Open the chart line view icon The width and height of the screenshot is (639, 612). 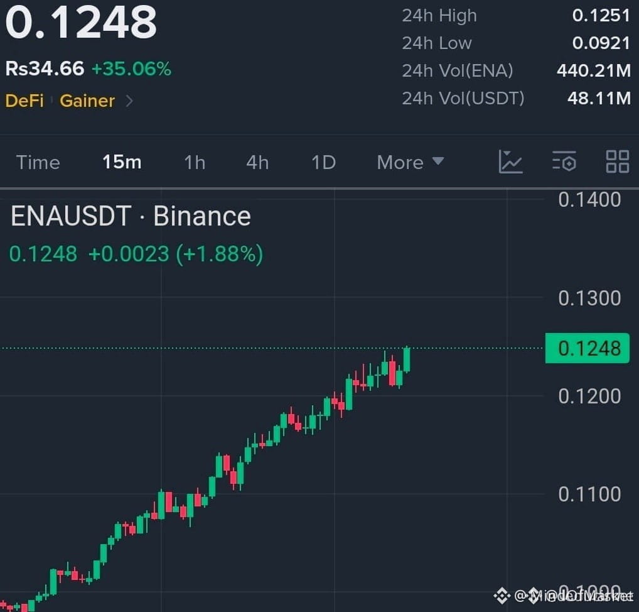pyautogui.click(x=510, y=161)
